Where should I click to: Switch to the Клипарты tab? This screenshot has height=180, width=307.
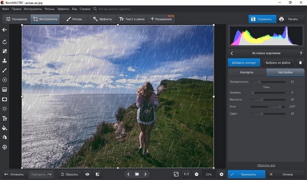246,72
